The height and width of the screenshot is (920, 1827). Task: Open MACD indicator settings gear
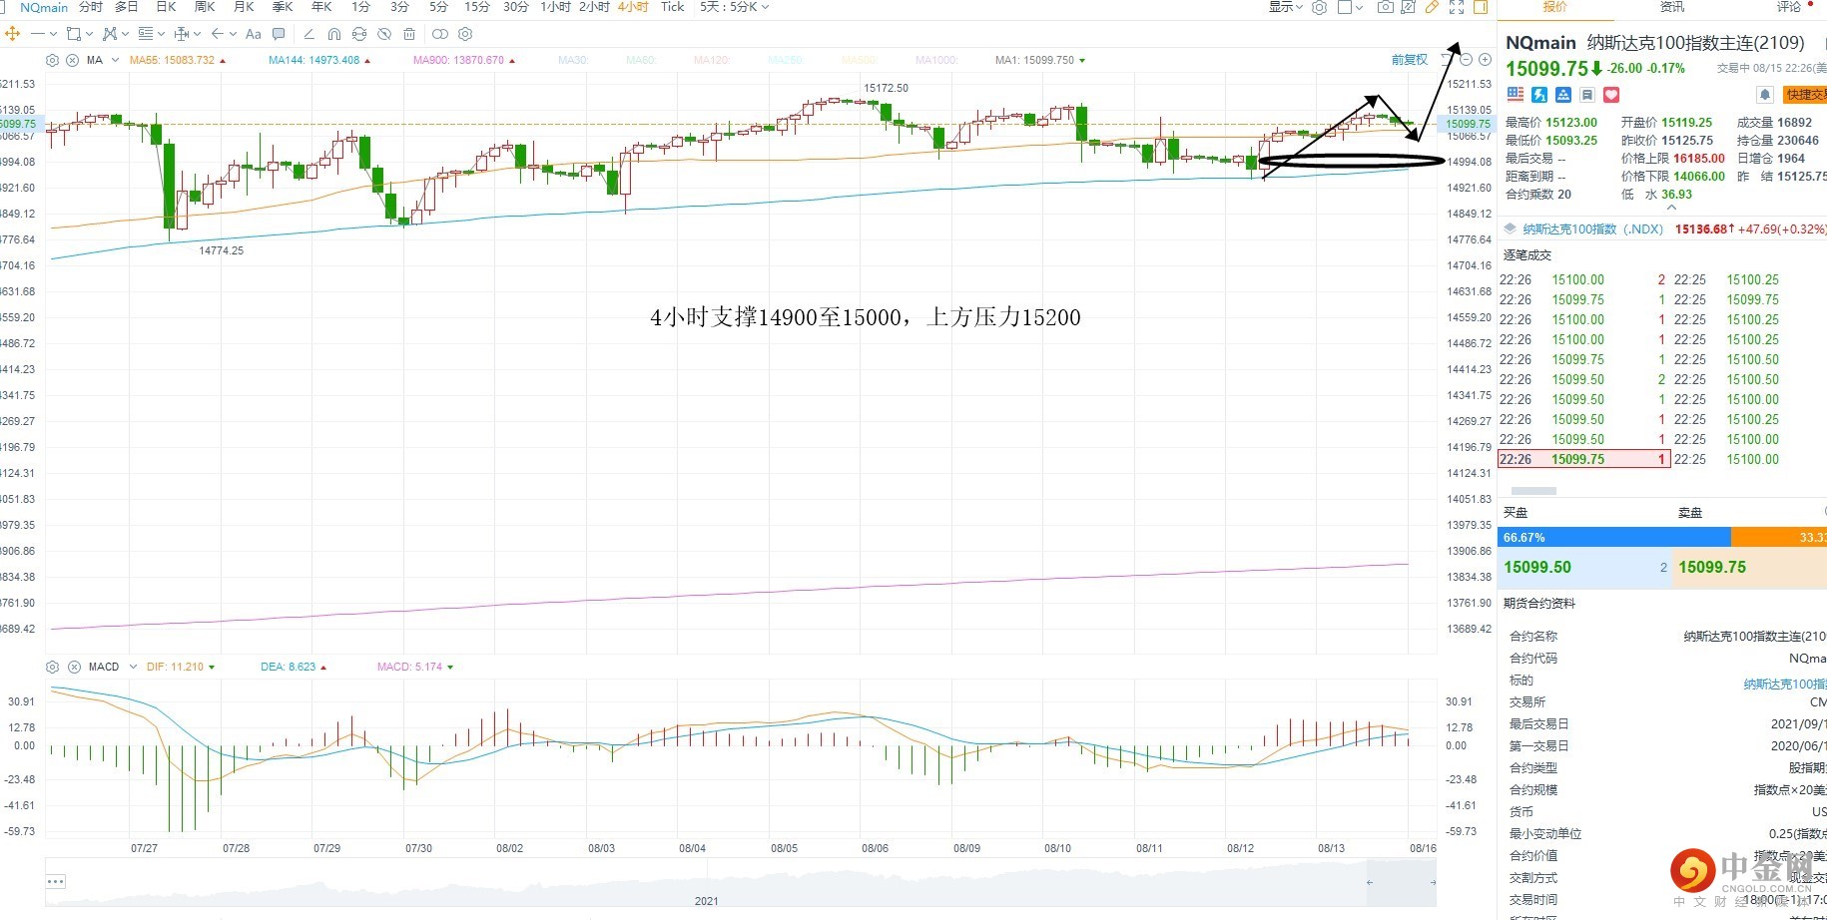(x=53, y=667)
